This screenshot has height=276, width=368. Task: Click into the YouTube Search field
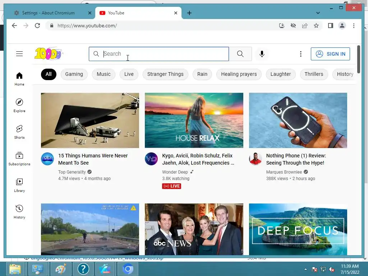[x=158, y=54]
